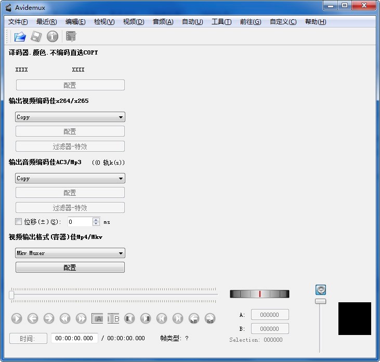Go to the previous frame
This screenshot has width=380, height=362.
click(x=33, y=318)
